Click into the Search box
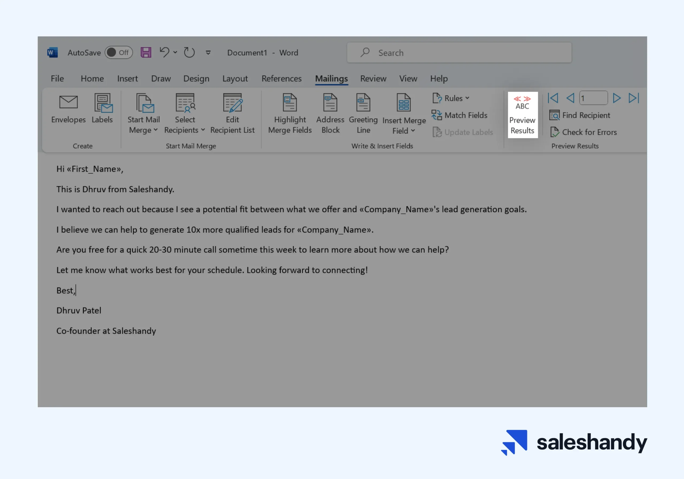This screenshot has width=684, height=479. 459,53
